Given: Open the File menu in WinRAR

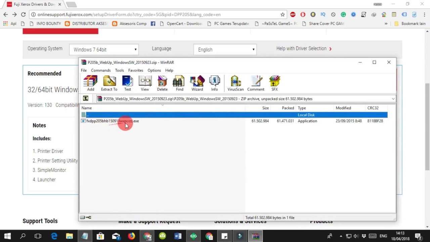Looking at the screenshot, I should 84,70.
